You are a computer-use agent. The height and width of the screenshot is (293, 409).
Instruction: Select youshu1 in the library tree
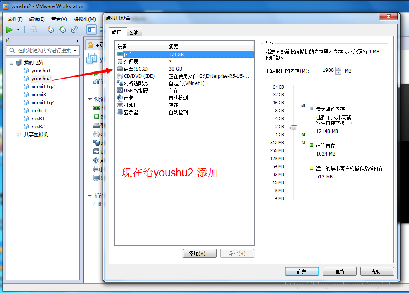pyautogui.click(x=41, y=71)
